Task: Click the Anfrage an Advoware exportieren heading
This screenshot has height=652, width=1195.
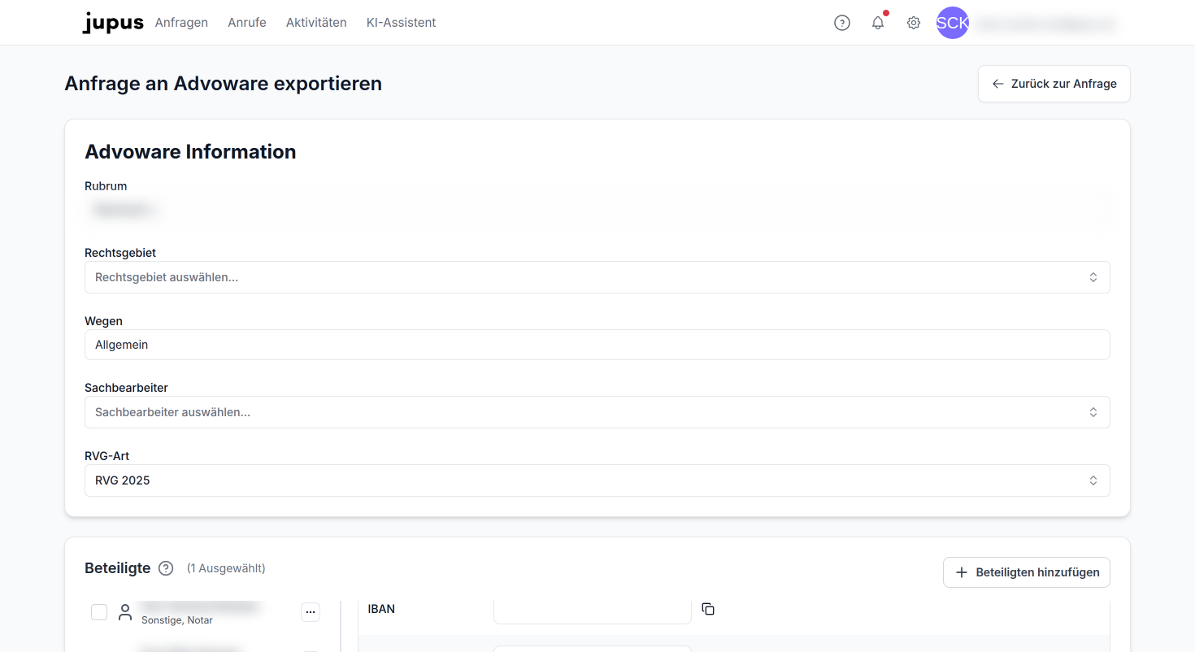Action: (224, 83)
